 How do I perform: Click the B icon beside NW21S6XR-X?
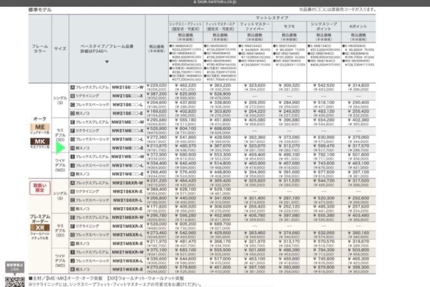[x=72, y=191]
